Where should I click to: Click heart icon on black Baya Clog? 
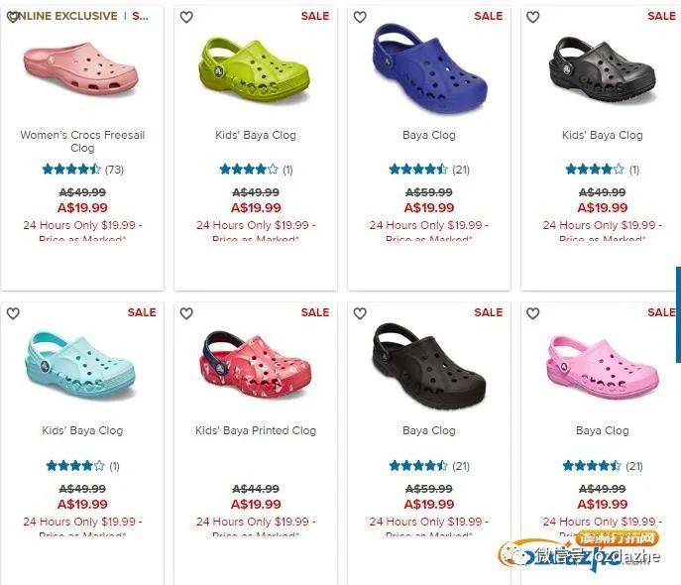(x=360, y=313)
